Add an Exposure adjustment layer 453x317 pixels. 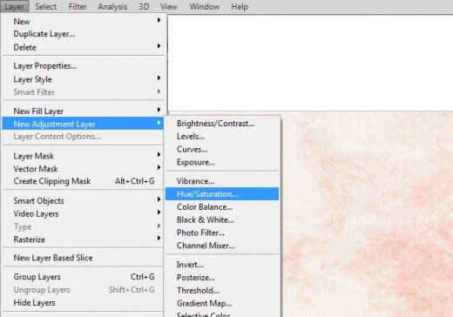click(x=222, y=162)
